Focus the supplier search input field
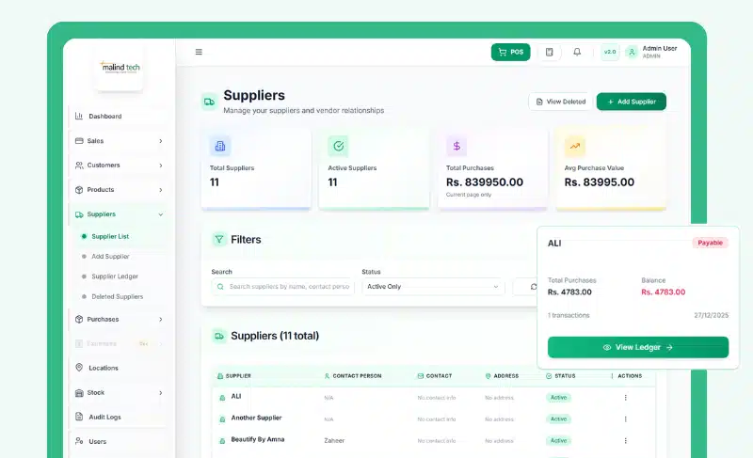The width and height of the screenshot is (753, 458). pos(283,286)
